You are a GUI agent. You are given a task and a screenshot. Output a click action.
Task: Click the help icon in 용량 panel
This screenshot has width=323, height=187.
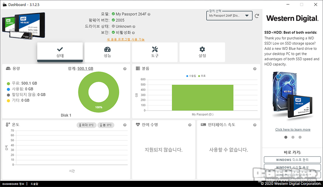tap(125, 69)
